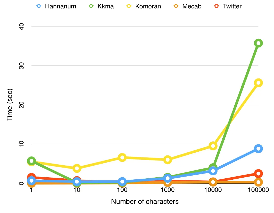Image resolution: width=274 pixels, height=213 pixels.
Task: Select Komoran data point at 1000 characters
Action: pyautogui.click(x=167, y=160)
